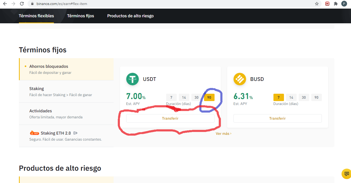Open the red video extension icon
351x183 pixels.
click(327, 4)
